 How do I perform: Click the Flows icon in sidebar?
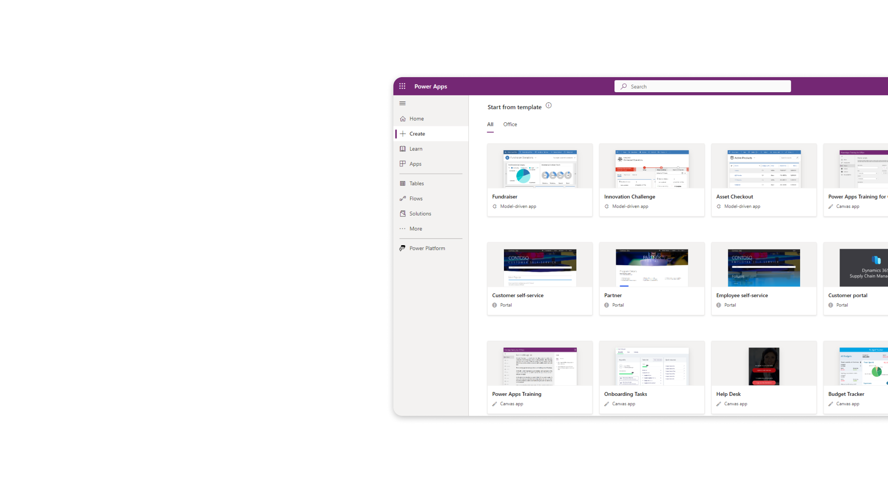403,199
